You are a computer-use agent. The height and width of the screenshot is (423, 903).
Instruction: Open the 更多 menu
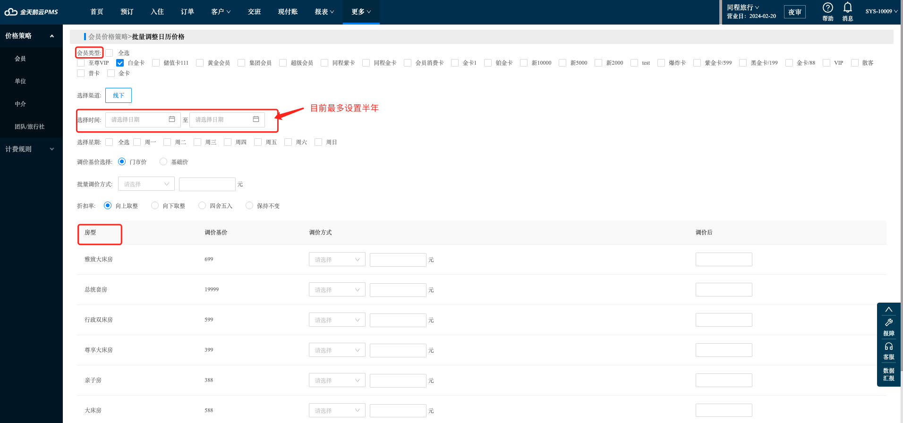pyautogui.click(x=361, y=12)
